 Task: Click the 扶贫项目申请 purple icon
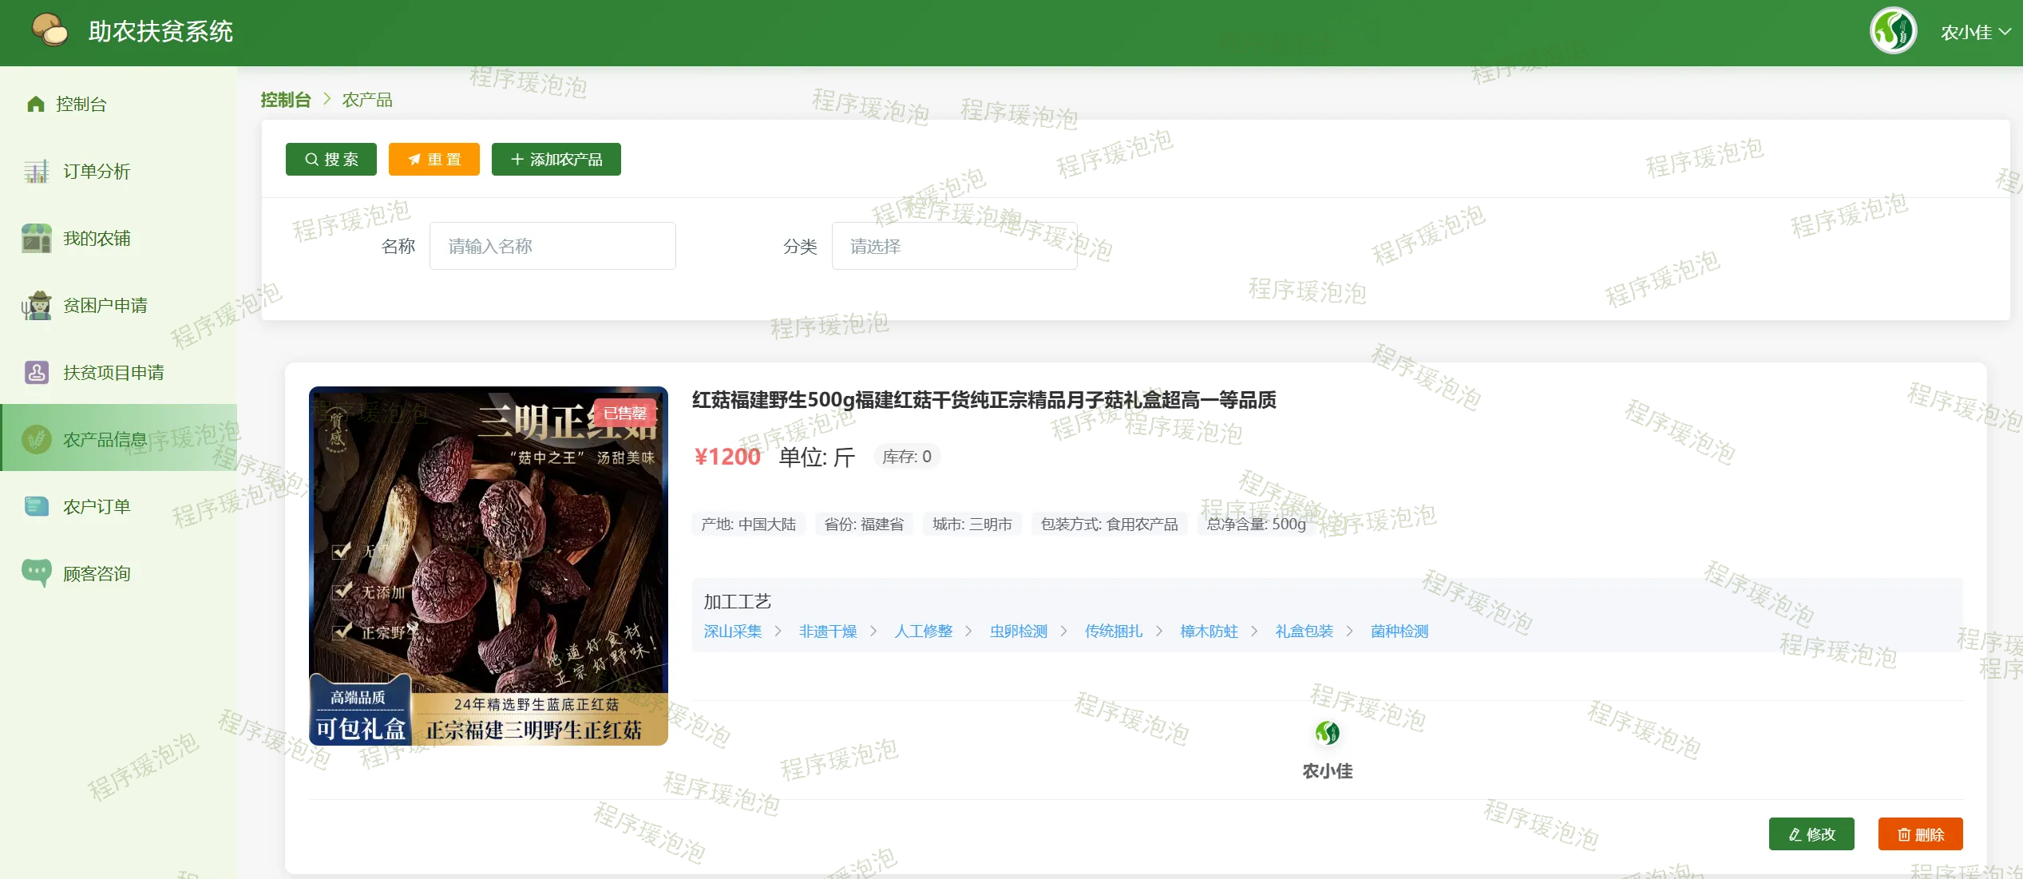pos(36,373)
